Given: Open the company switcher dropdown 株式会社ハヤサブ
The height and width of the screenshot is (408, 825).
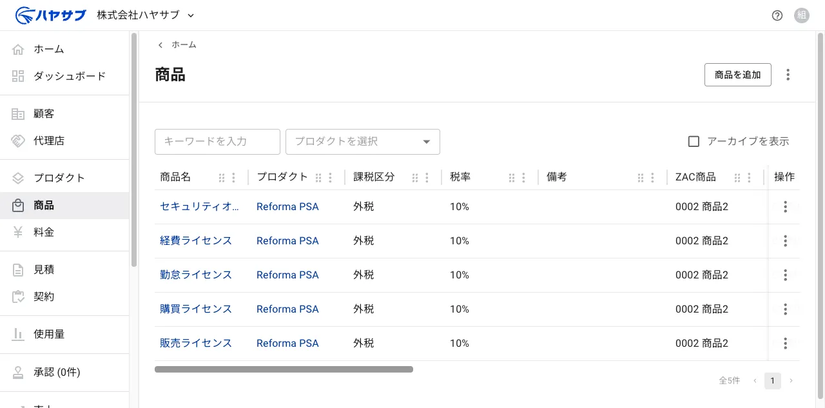Looking at the screenshot, I should (x=146, y=15).
